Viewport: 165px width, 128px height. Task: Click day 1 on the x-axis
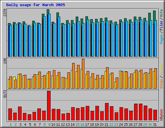point(11,124)
